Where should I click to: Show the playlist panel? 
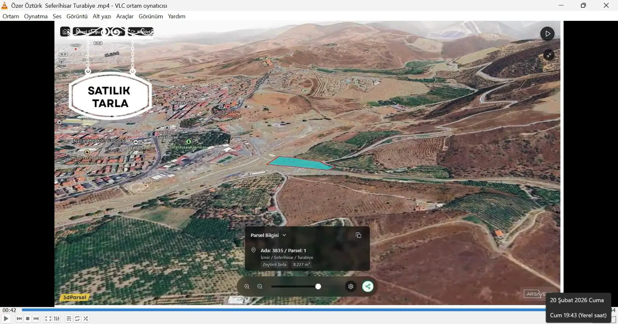[69, 319]
